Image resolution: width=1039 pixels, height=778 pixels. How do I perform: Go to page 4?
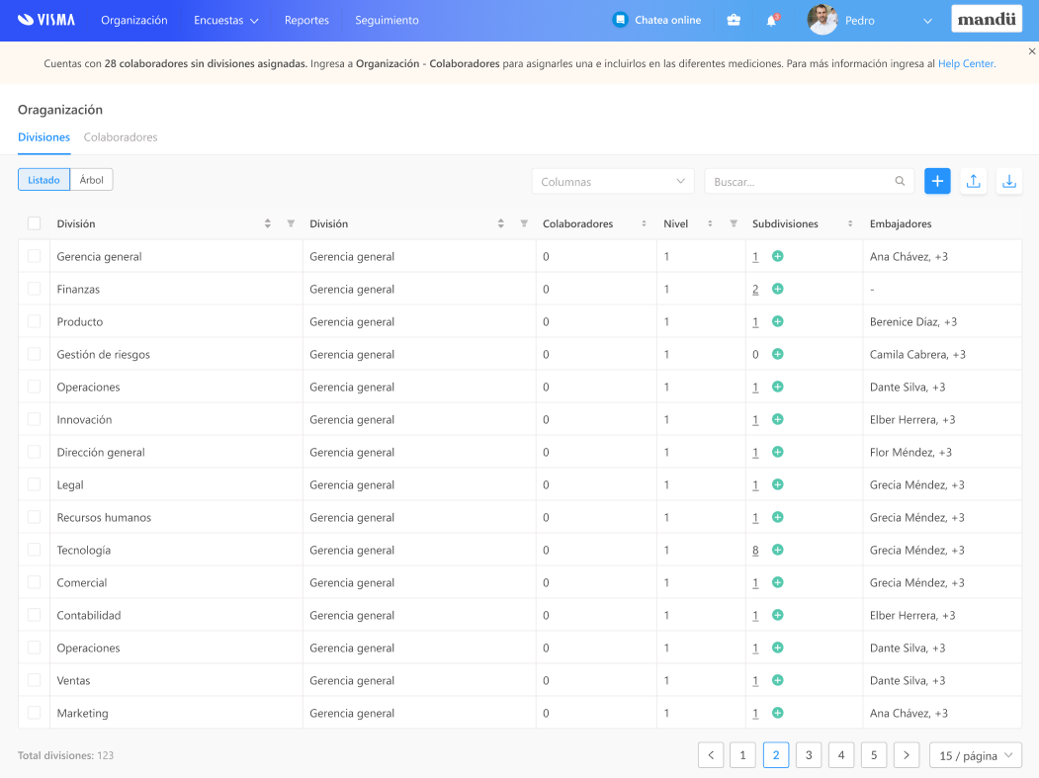(x=841, y=755)
